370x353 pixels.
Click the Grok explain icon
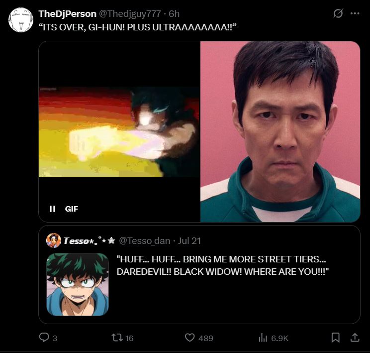click(x=338, y=13)
